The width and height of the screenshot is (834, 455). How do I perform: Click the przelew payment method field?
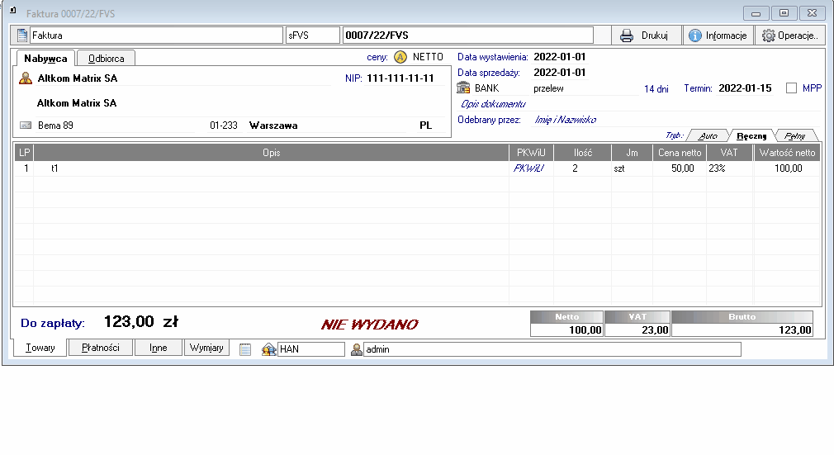578,88
